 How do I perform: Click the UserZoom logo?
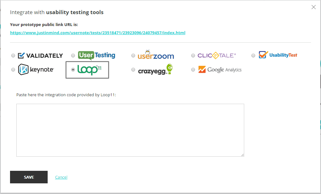coord(156,55)
